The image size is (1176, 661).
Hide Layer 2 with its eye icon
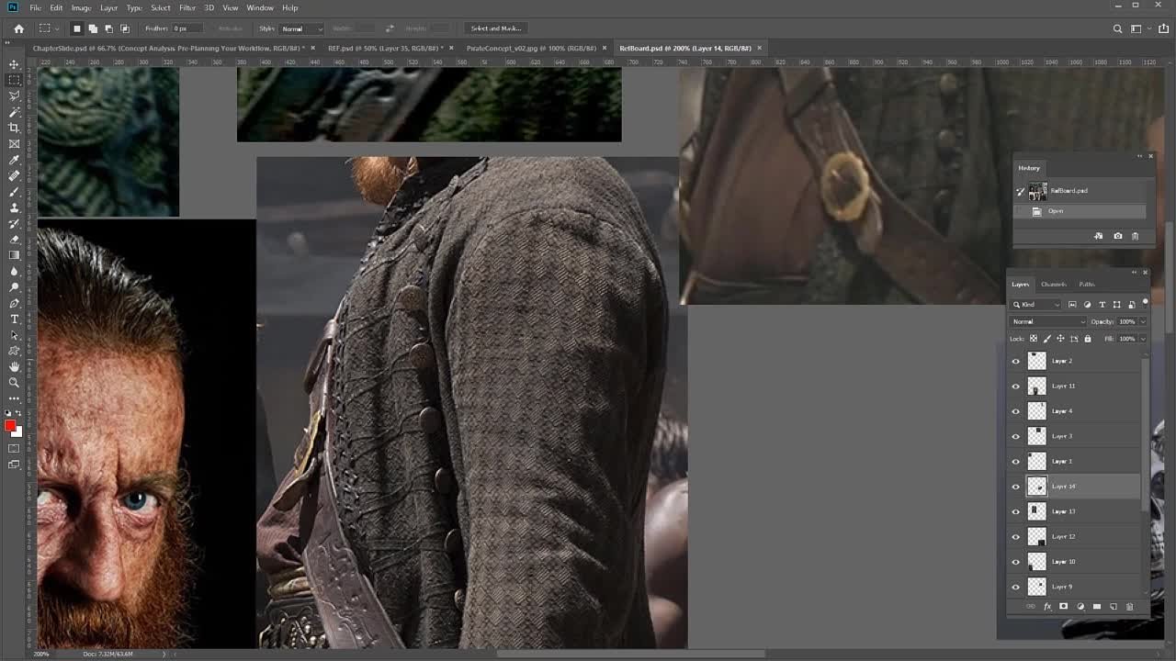click(x=1016, y=361)
